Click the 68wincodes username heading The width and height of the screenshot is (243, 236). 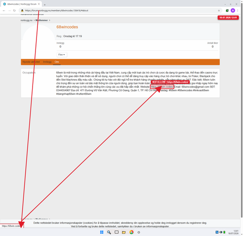coord(67,27)
